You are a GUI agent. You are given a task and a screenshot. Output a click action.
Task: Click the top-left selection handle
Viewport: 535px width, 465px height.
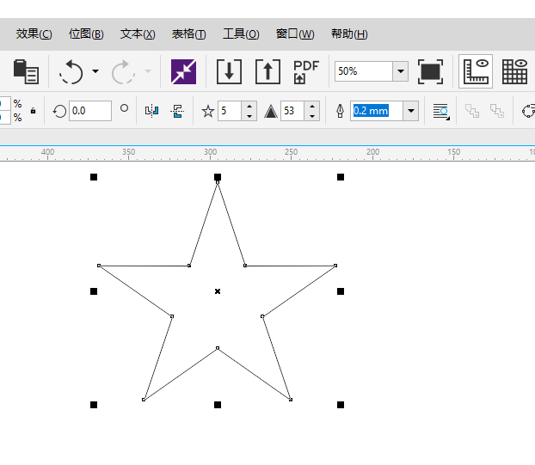(x=94, y=177)
